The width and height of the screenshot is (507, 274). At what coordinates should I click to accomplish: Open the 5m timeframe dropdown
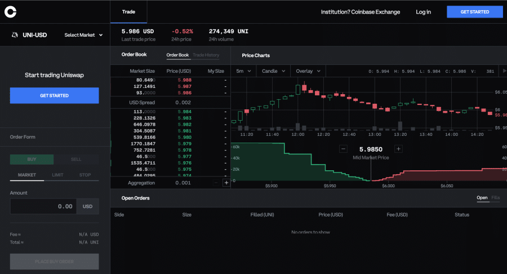(243, 71)
